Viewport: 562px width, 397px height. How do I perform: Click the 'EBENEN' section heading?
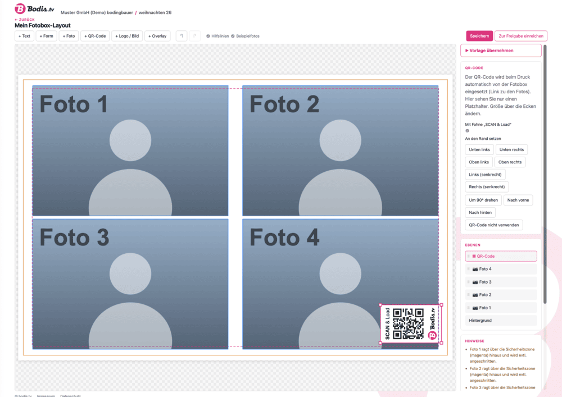pos(473,245)
